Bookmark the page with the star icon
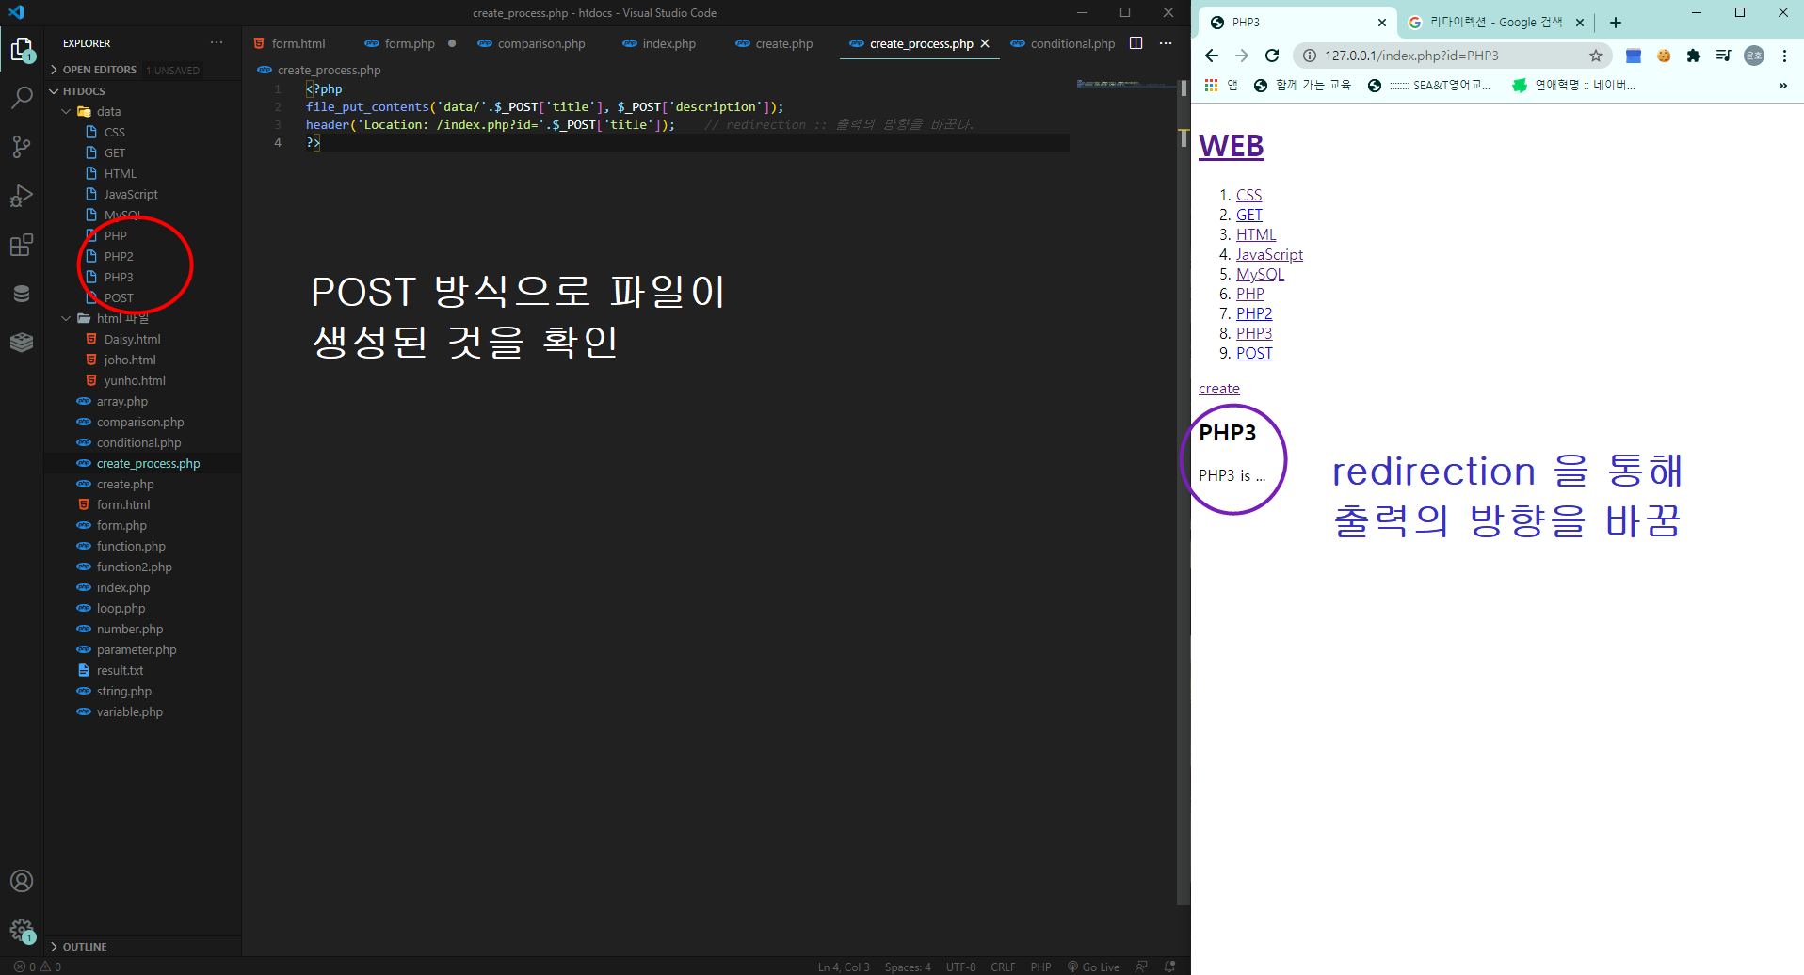The image size is (1804, 975). (x=1596, y=56)
